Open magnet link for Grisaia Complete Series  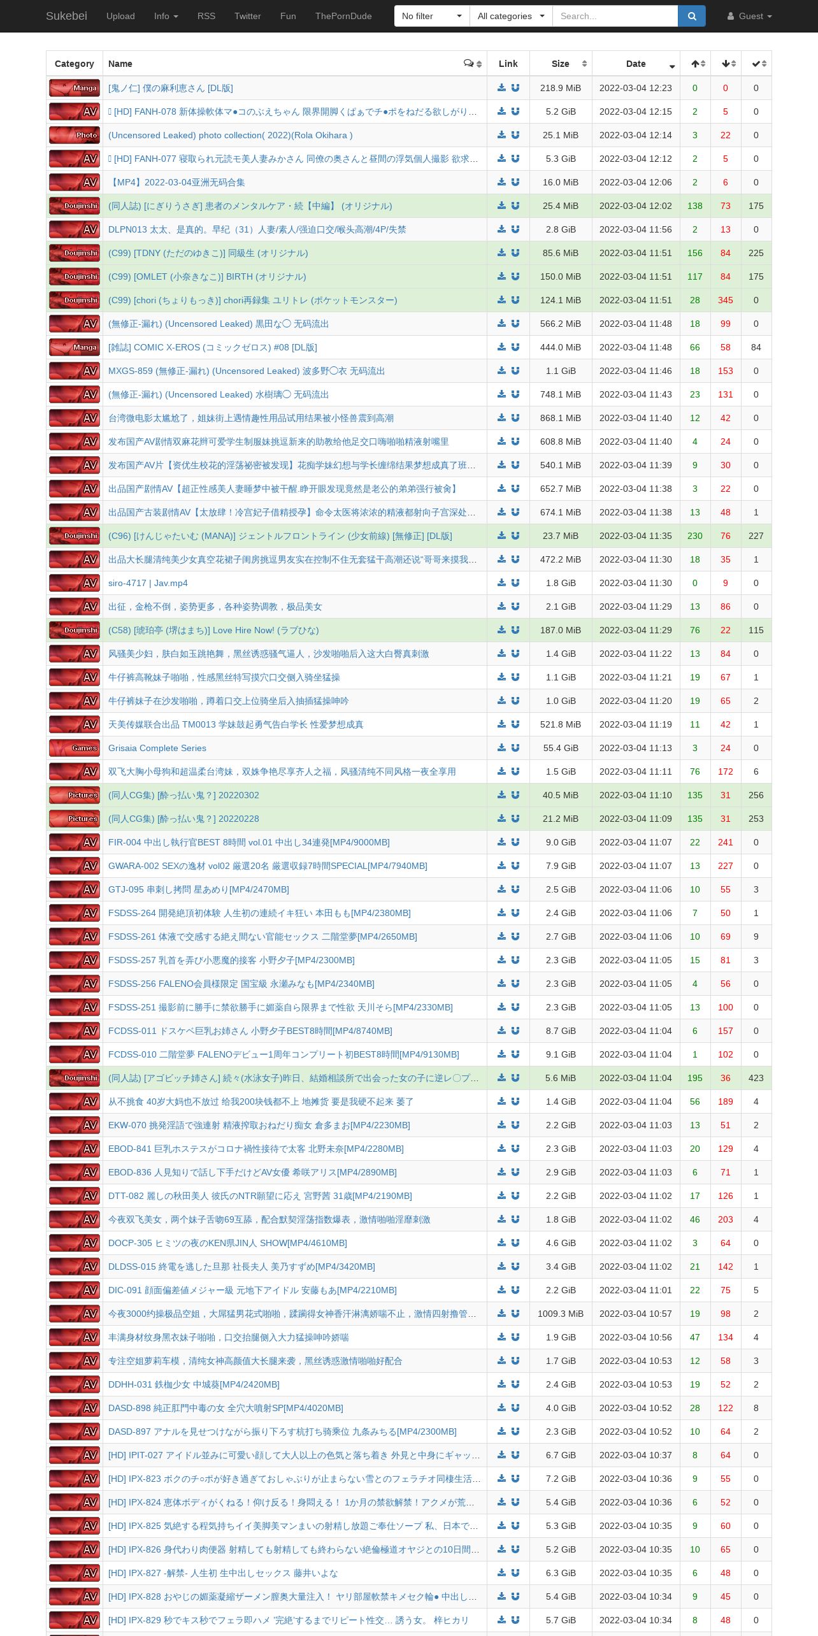click(x=515, y=748)
